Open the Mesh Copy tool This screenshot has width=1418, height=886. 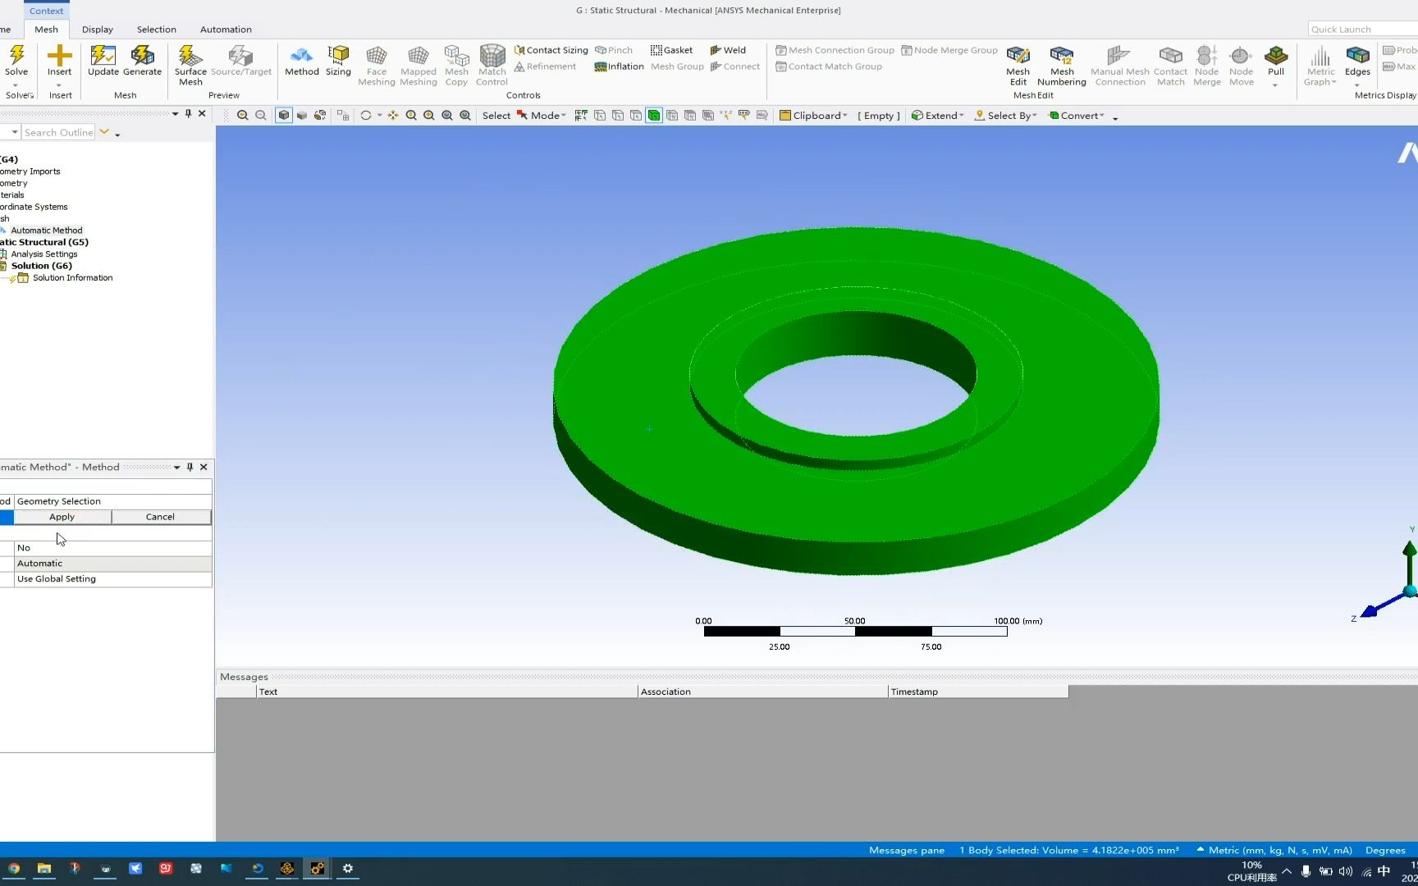pyautogui.click(x=456, y=65)
